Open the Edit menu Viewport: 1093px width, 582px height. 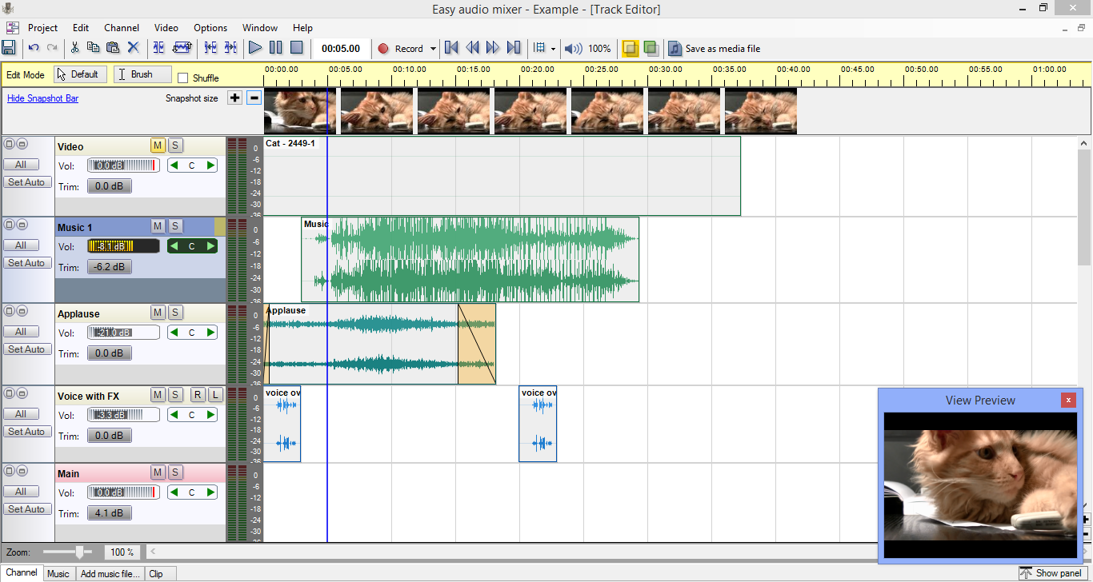[81, 27]
